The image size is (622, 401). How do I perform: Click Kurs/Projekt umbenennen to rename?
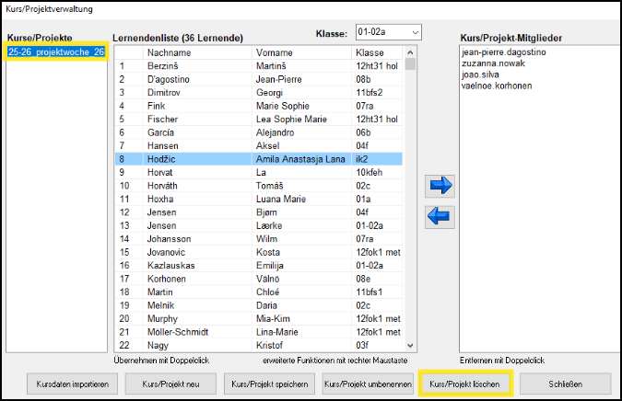point(368,384)
